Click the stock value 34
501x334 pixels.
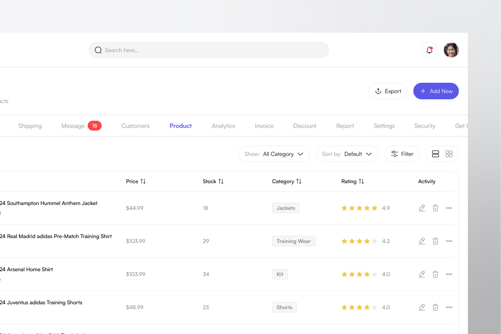click(x=206, y=274)
